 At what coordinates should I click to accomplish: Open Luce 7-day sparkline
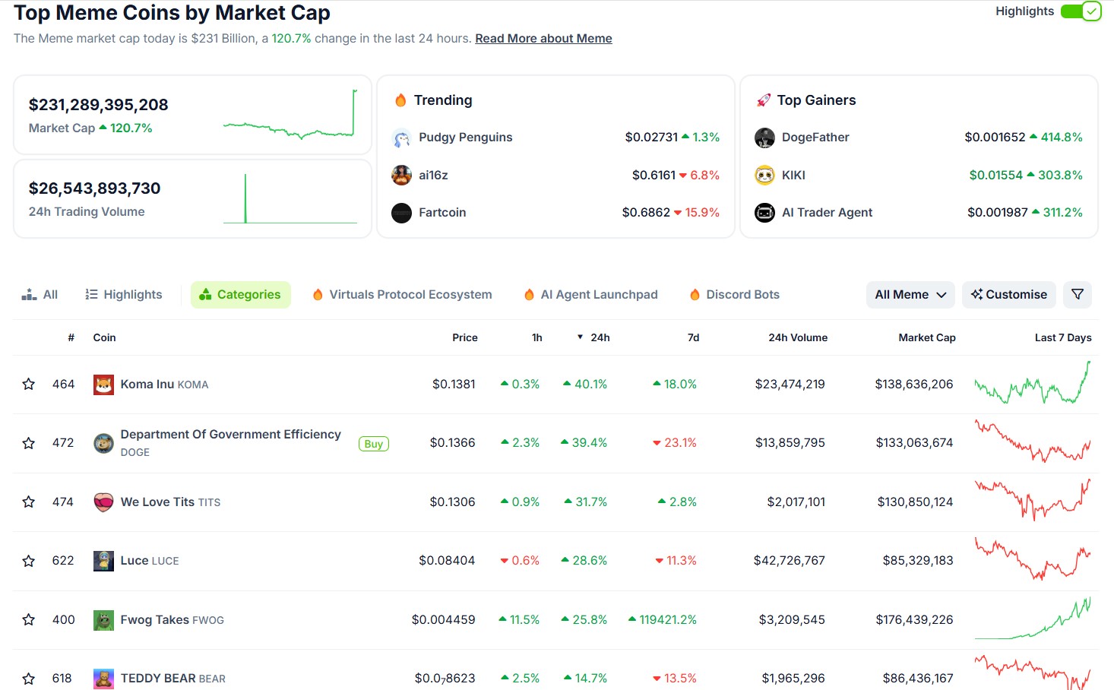pyautogui.click(x=1033, y=559)
